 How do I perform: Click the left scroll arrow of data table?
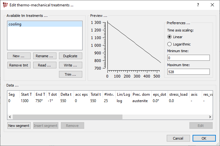[10, 117]
